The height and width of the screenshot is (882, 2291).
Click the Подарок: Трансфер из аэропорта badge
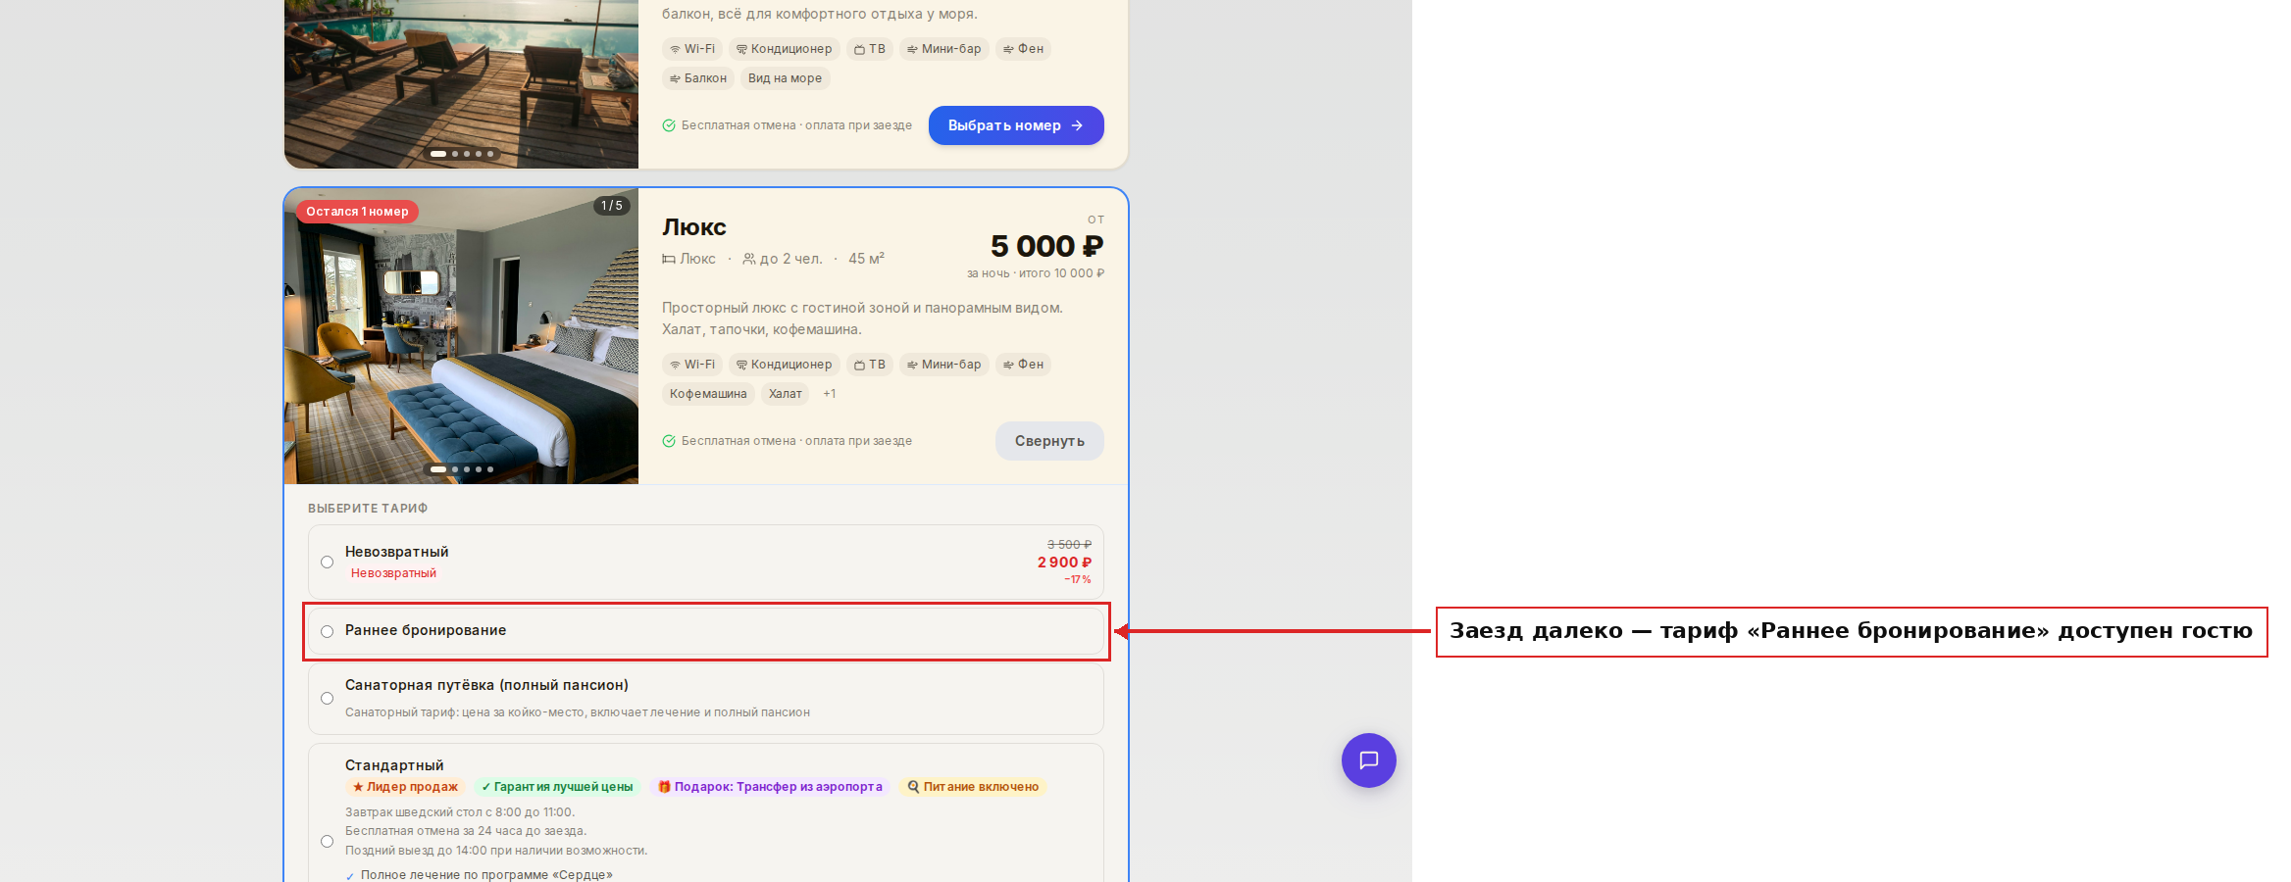coord(770,787)
